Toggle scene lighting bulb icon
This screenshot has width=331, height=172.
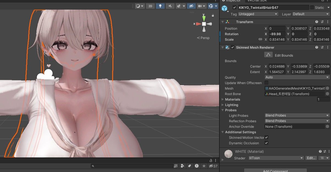pos(160,6)
